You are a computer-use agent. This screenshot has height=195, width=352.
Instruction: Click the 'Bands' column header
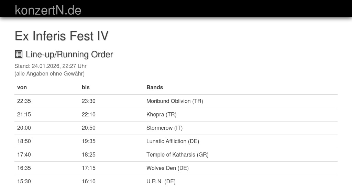point(155,87)
